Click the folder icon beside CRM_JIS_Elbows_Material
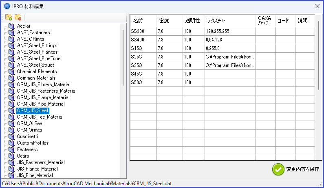This screenshot has height=188, width=324. pos(11,84)
